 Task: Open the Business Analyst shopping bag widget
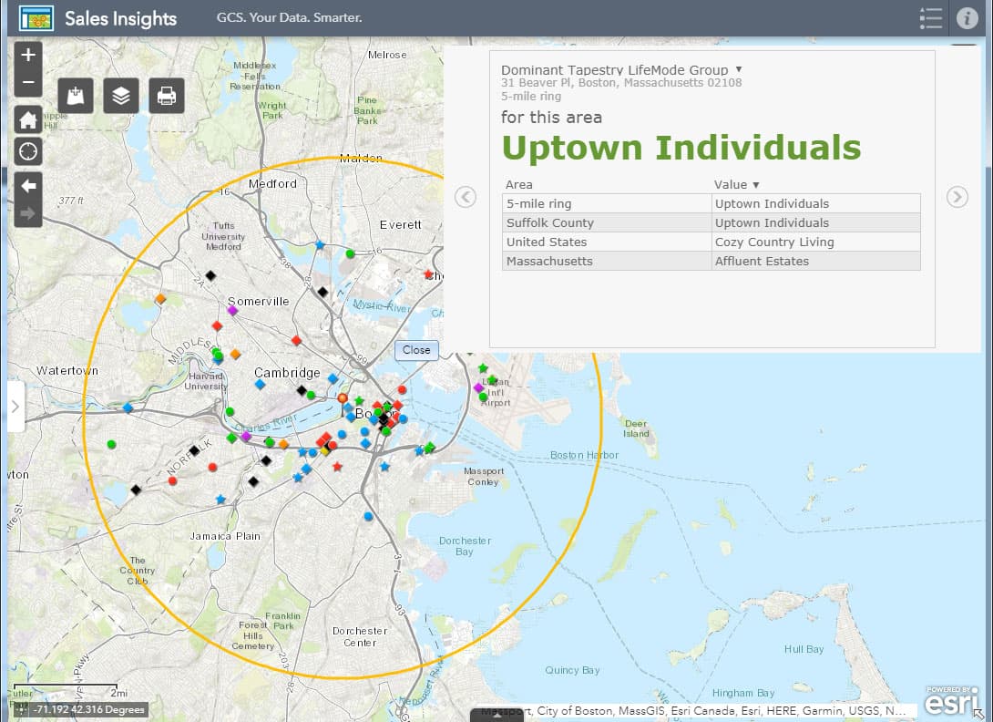point(76,95)
